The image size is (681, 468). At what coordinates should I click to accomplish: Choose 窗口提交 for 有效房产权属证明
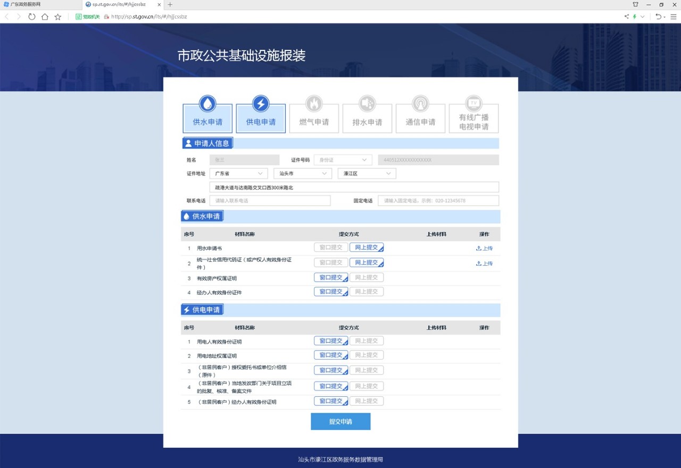point(330,277)
